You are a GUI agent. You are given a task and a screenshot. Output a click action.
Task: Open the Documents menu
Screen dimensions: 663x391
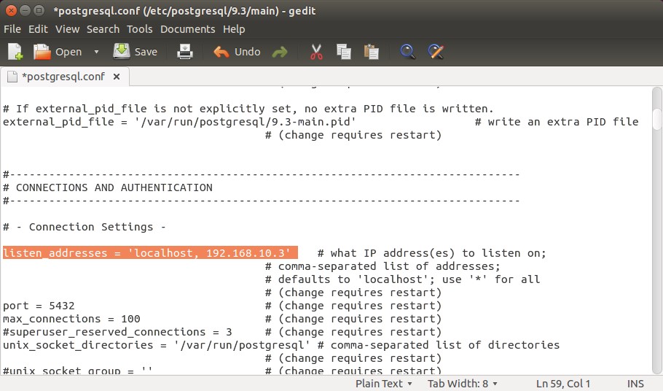point(187,29)
